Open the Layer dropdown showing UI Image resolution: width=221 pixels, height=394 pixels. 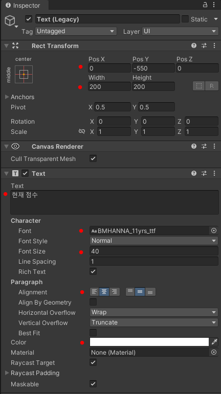coord(180,31)
